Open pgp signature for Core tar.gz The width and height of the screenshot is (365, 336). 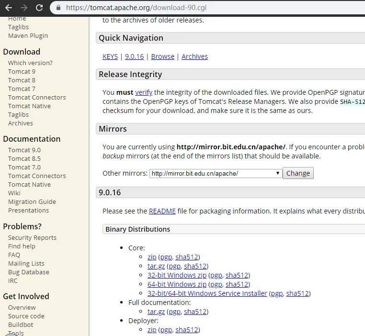pyautogui.click(x=175, y=266)
